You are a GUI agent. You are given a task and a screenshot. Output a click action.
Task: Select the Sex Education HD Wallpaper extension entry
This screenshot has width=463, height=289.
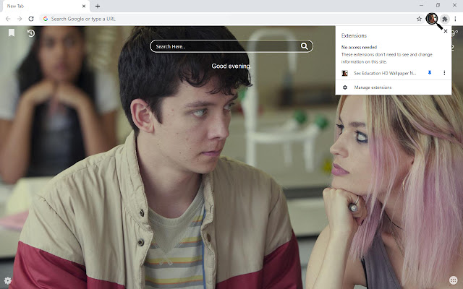pos(385,73)
